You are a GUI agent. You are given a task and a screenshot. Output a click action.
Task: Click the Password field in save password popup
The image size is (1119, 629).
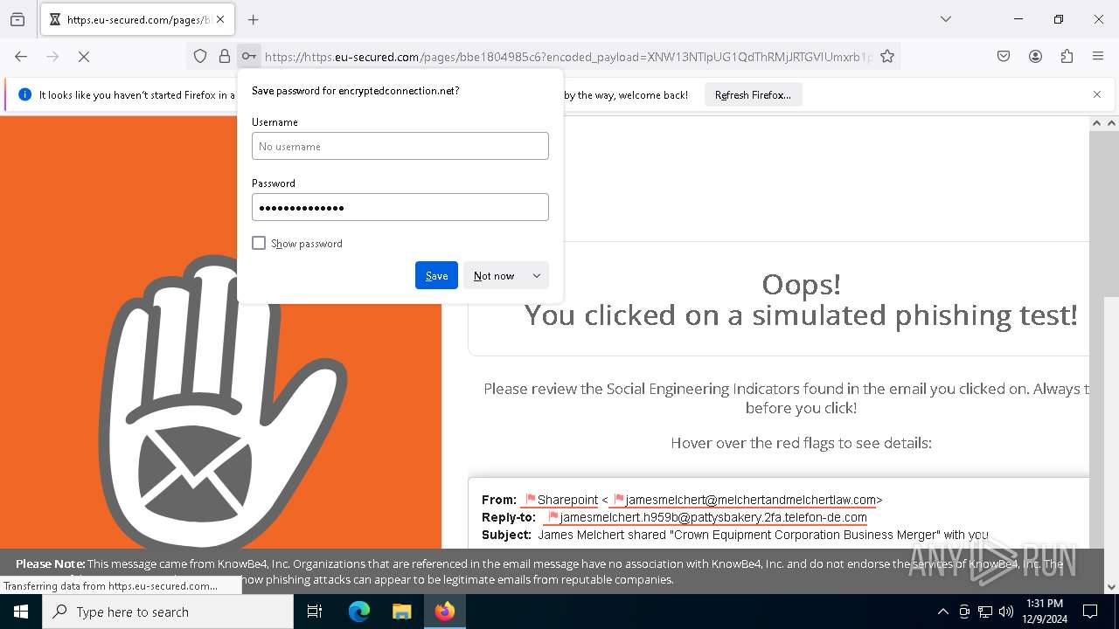tap(400, 207)
